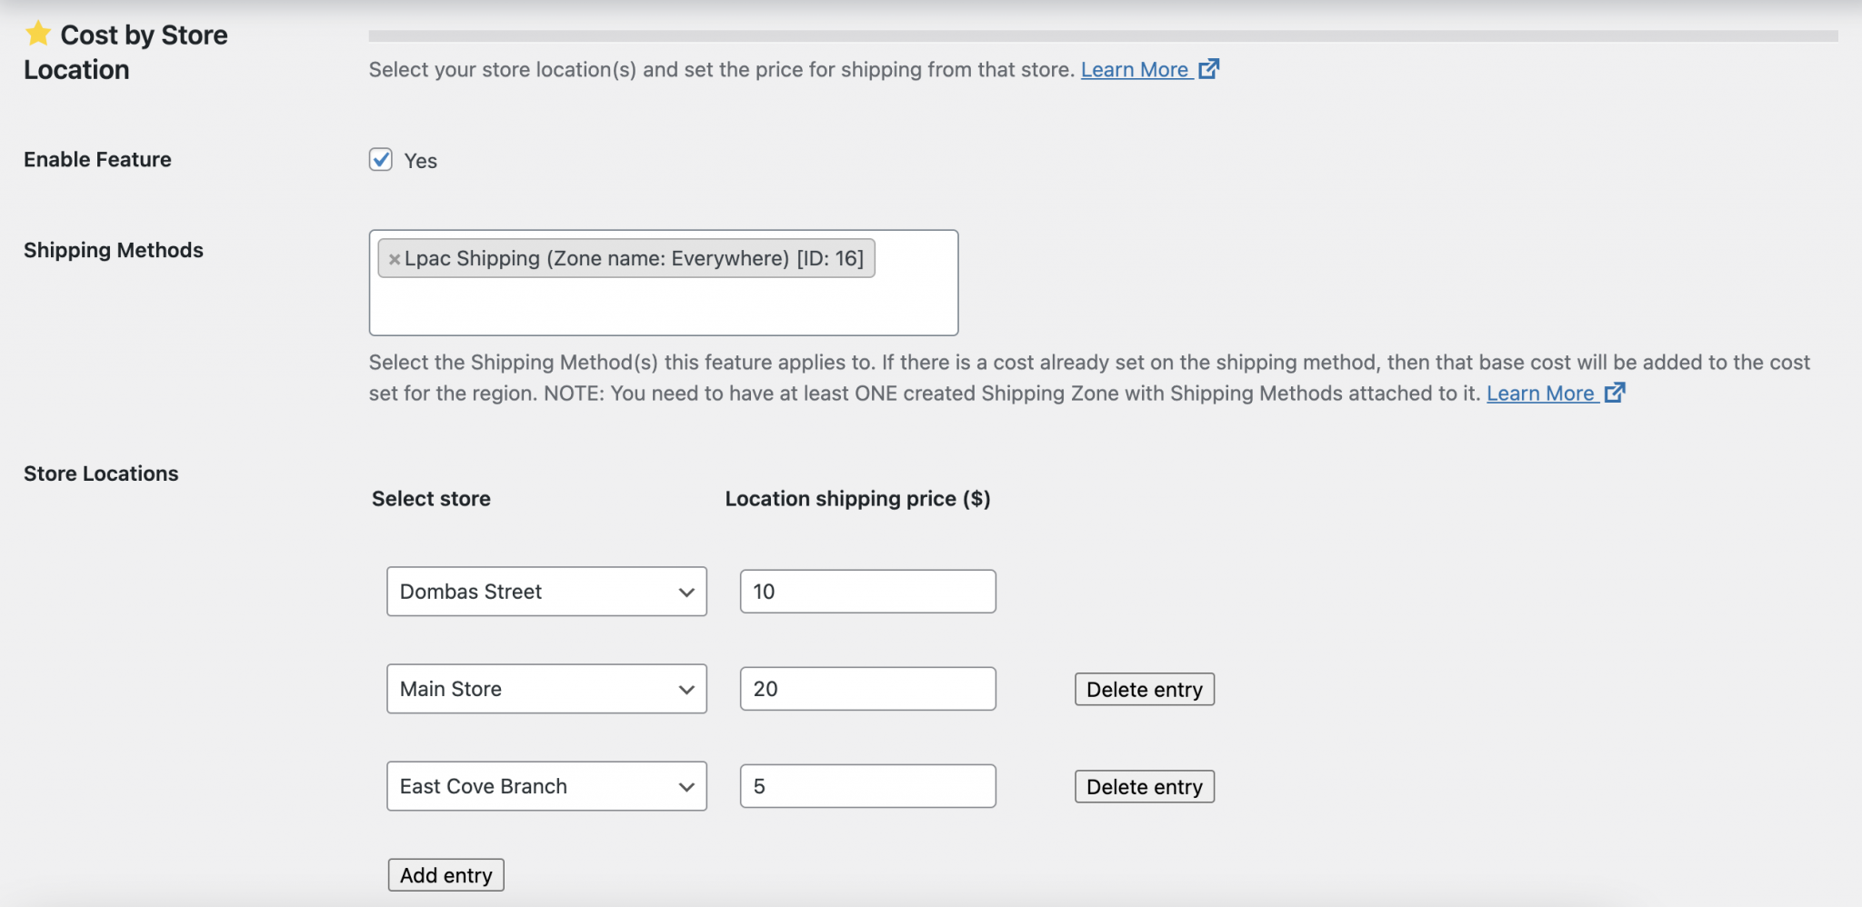Edit the Main Store shipping price field
The height and width of the screenshot is (907, 1862).
click(868, 689)
